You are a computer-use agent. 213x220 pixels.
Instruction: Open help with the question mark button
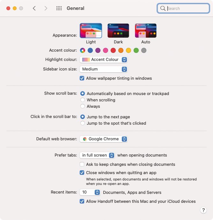[x=203, y=210]
